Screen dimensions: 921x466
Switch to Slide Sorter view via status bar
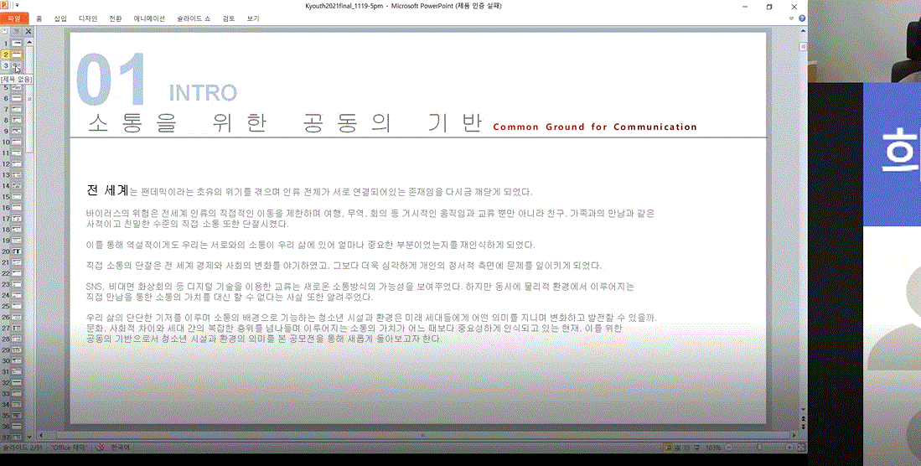678,448
